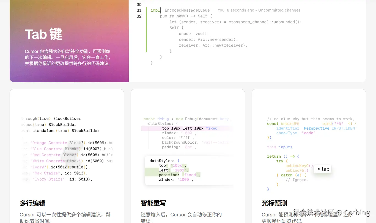
Task: Click the "const debug = new Debug" line
Action: pyautogui.click(x=187, y=119)
